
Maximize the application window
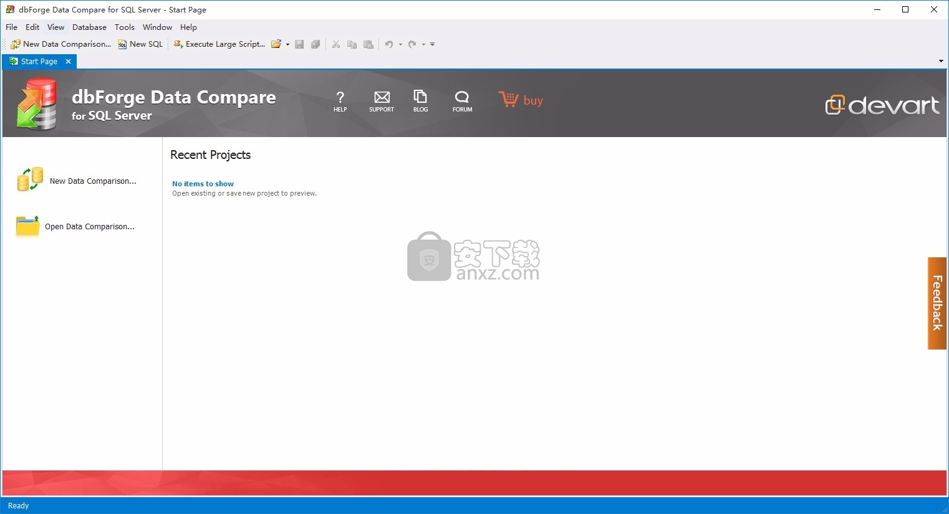(905, 9)
